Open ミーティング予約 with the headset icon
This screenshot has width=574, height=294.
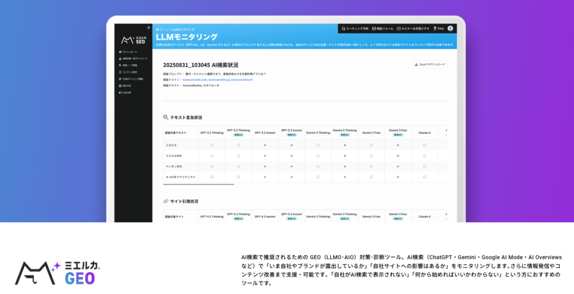355,29
